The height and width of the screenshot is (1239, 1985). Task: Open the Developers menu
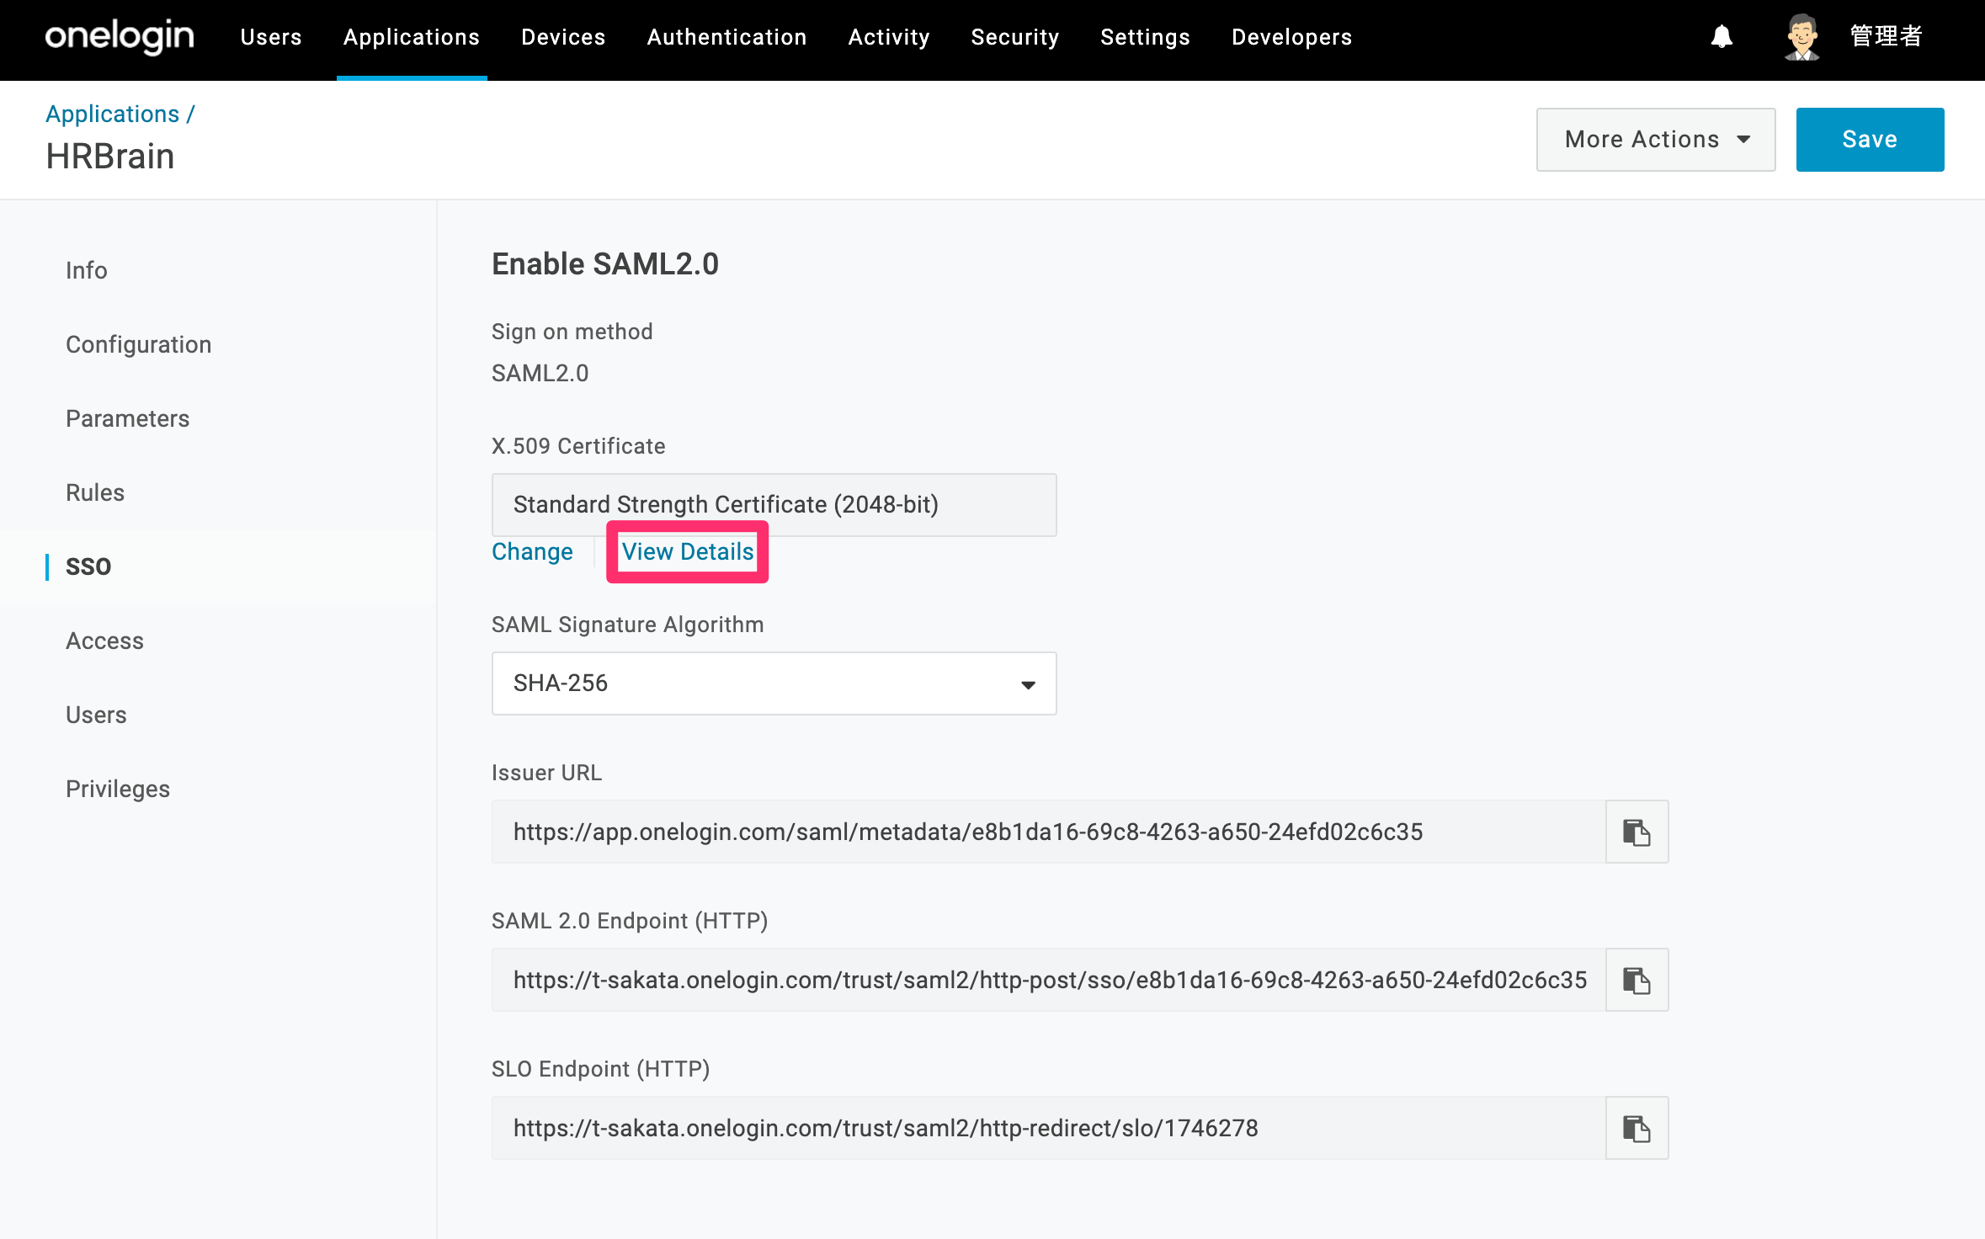1291,37
